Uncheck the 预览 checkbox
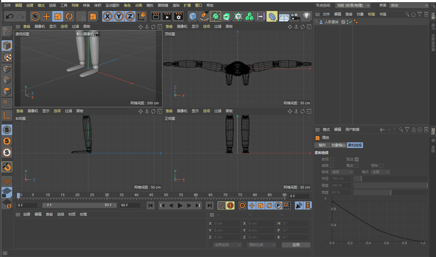 (x=356, y=159)
